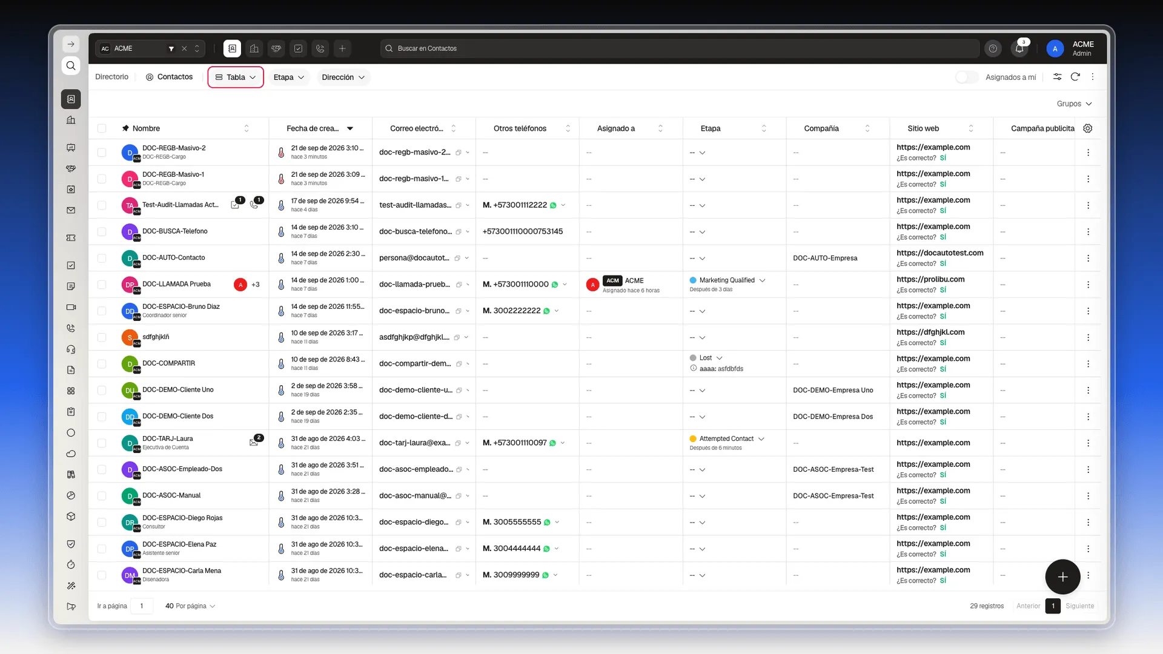Click the sidebar search magnifier icon
Screen dimensions: 1163x654
pyautogui.click(x=71, y=65)
